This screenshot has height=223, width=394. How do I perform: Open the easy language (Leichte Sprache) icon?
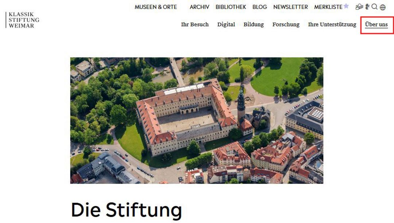pos(359,7)
